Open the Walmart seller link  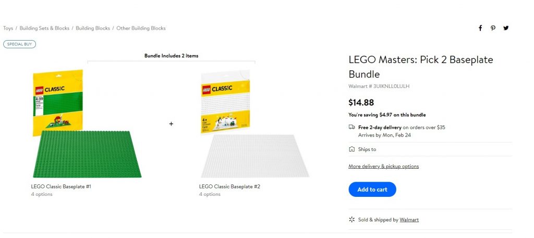(x=409, y=220)
